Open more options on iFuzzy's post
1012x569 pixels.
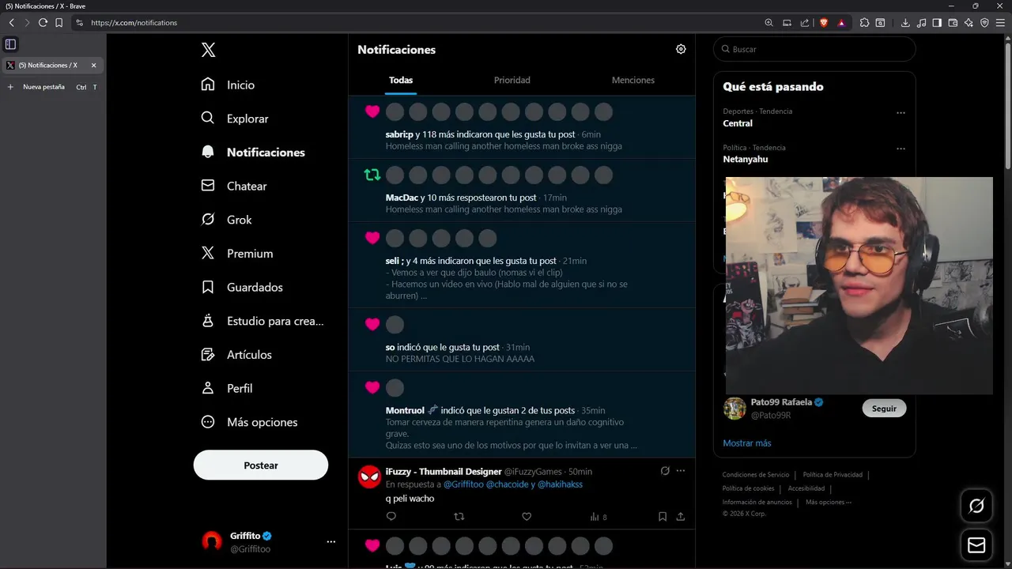click(x=681, y=471)
